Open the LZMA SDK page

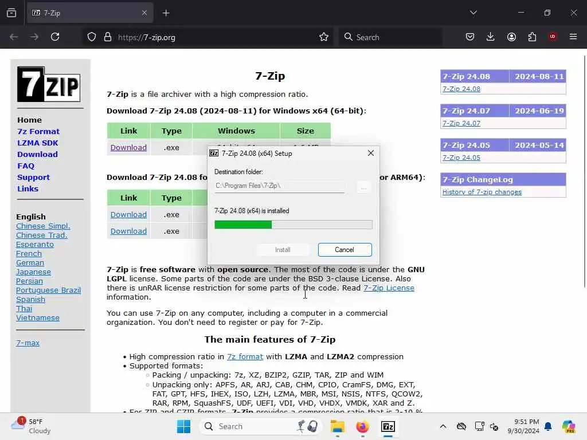click(37, 143)
